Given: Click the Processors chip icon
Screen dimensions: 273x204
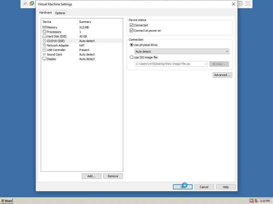Looking at the screenshot, I should pos(45,32).
